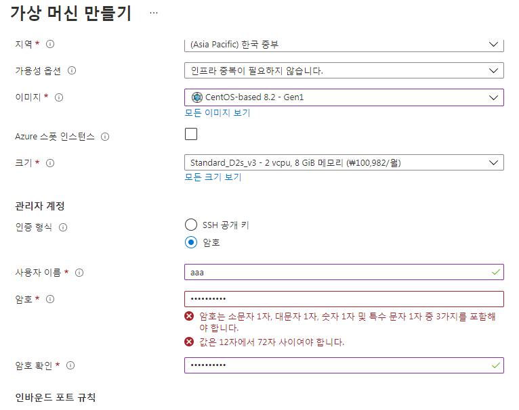Open the 가용성 옵션 dropdown
The height and width of the screenshot is (410, 519).
[344, 70]
